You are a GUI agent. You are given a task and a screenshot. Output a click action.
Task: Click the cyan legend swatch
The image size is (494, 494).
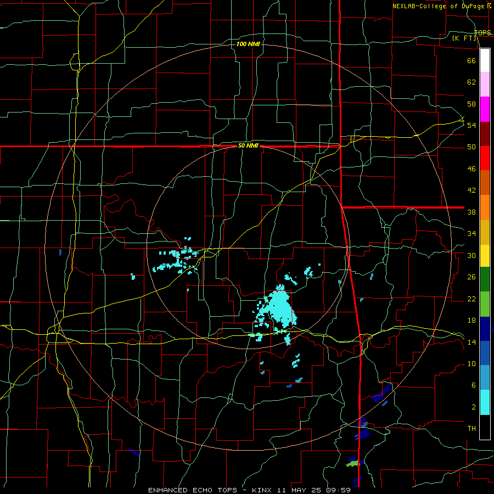pyautogui.click(x=485, y=402)
